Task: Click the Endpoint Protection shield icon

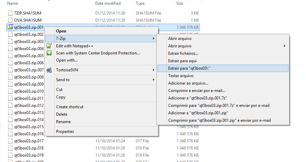Action: pos(49,53)
